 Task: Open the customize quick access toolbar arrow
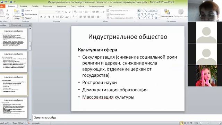[x=15, y=2]
